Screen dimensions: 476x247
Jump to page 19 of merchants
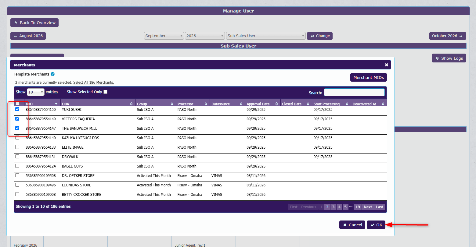pyautogui.click(x=358, y=207)
